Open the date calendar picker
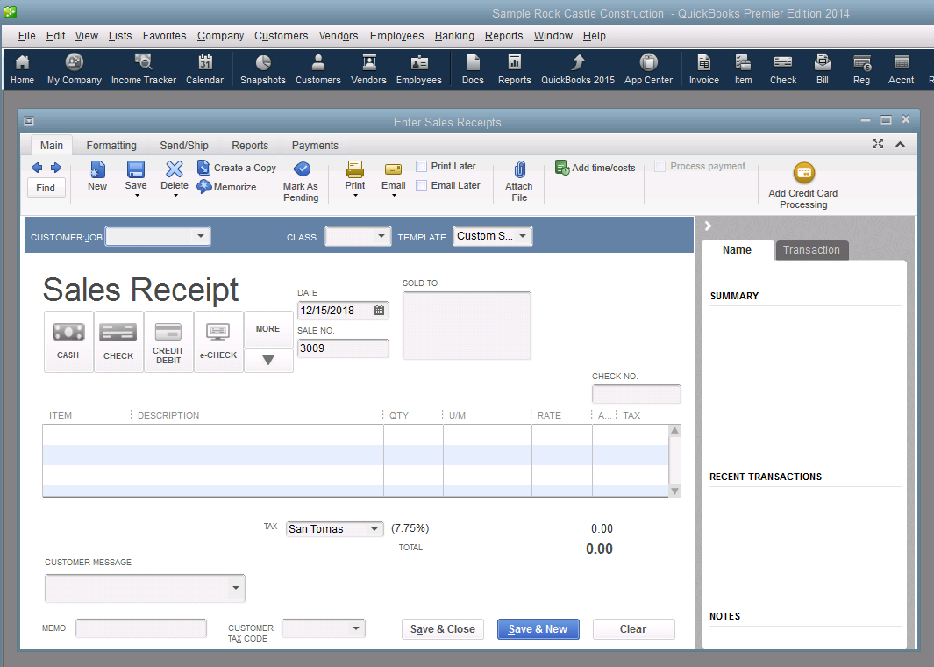This screenshot has width=934, height=667. point(379,310)
